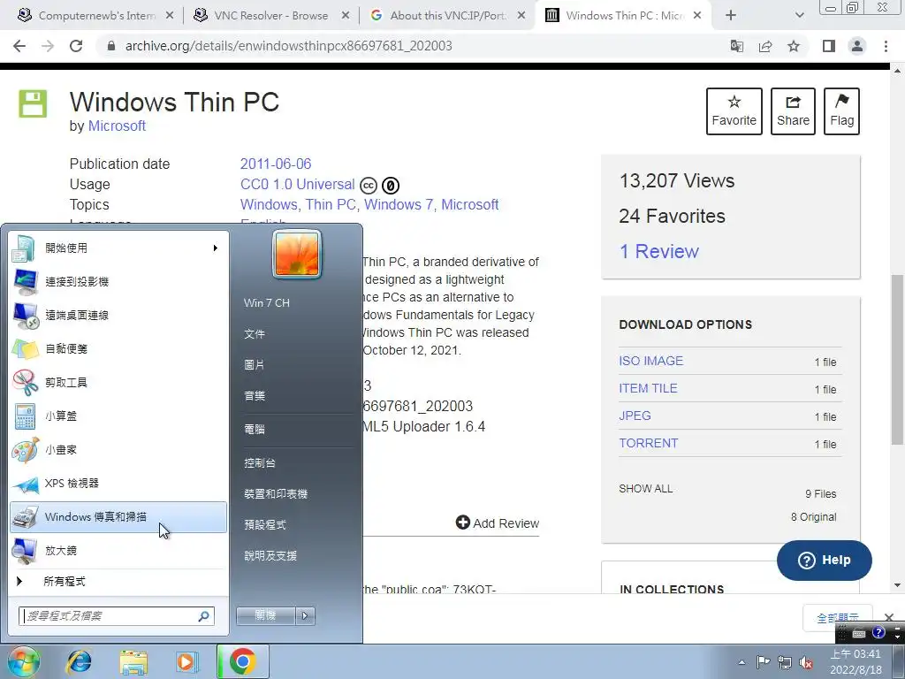905x679 pixels.
Task: Open the CC0 1.0 Universal license link
Action: (x=297, y=184)
